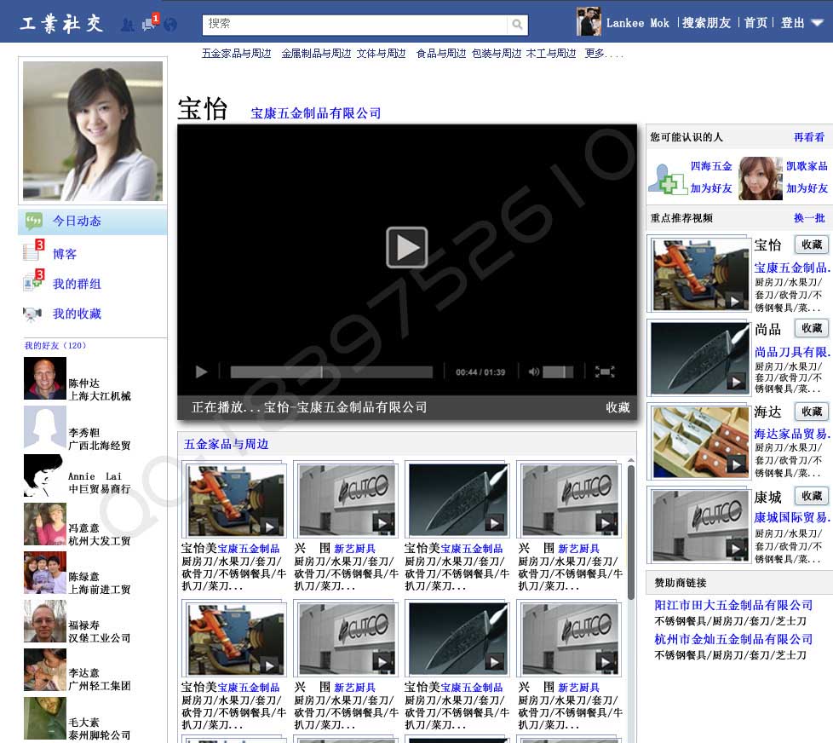
Task: Click small play icon in player controls
Action: point(202,371)
